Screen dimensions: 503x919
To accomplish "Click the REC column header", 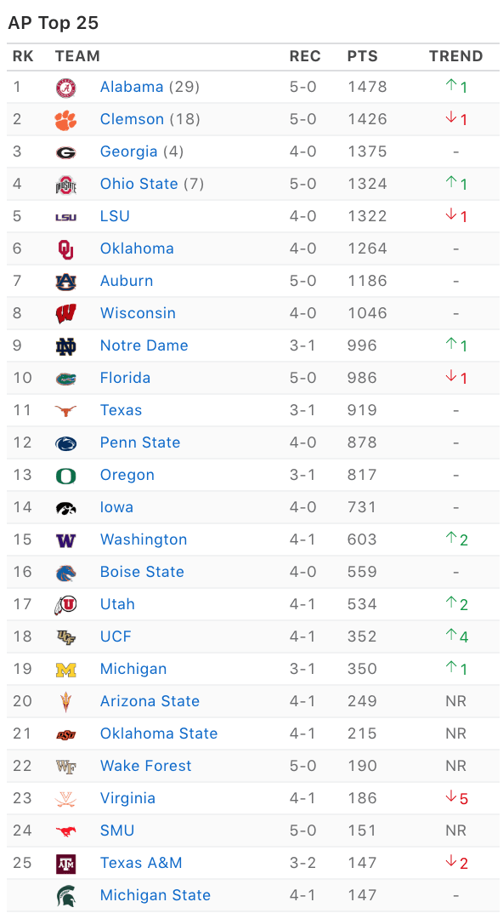I will (x=305, y=56).
